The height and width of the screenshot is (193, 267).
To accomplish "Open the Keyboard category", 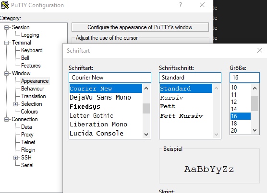I will click(x=32, y=50).
